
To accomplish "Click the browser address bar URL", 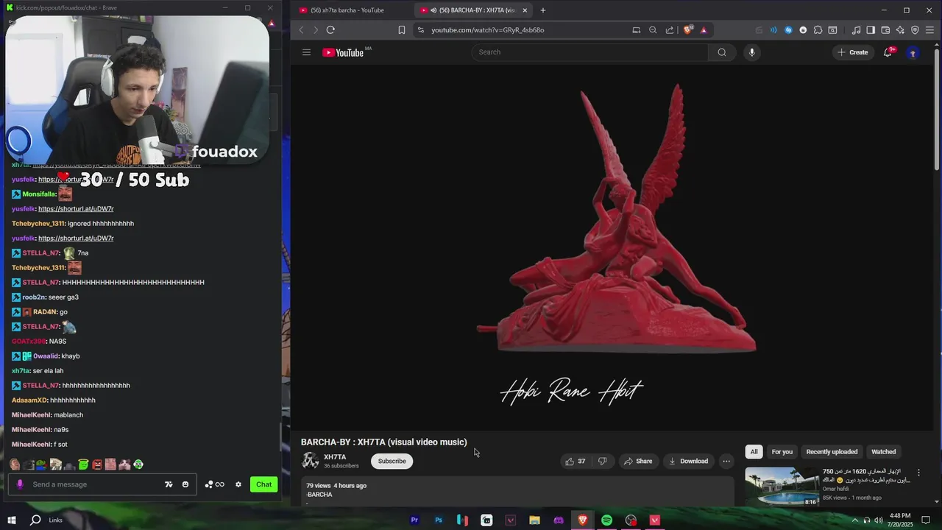I will click(488, 30).
